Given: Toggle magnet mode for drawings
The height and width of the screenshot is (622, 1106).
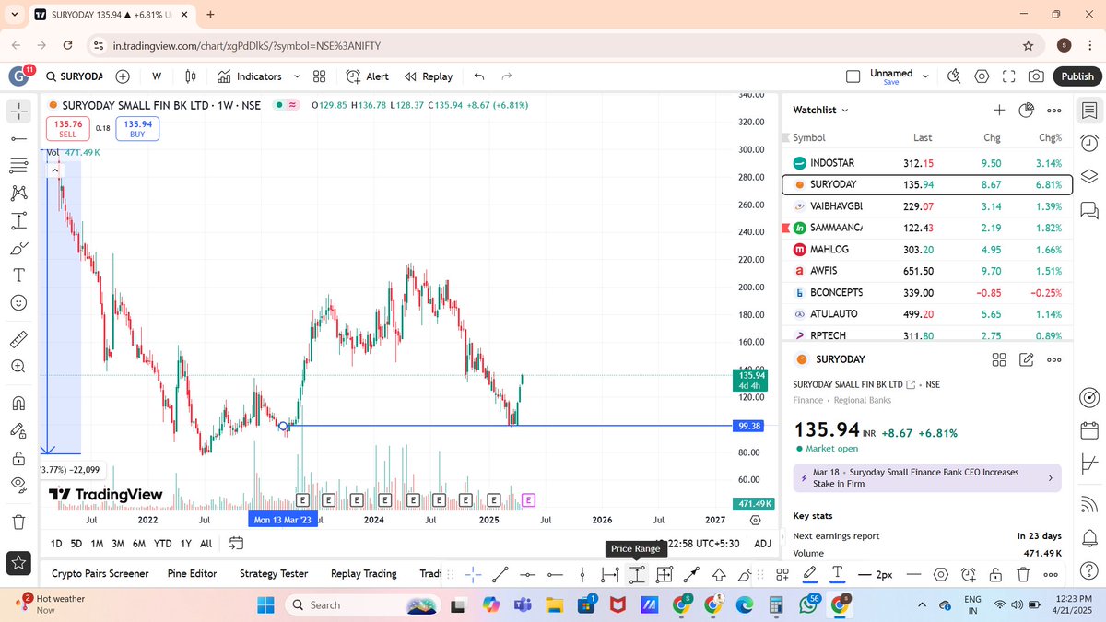Looking at the screenshot, I should coord(18,403).
